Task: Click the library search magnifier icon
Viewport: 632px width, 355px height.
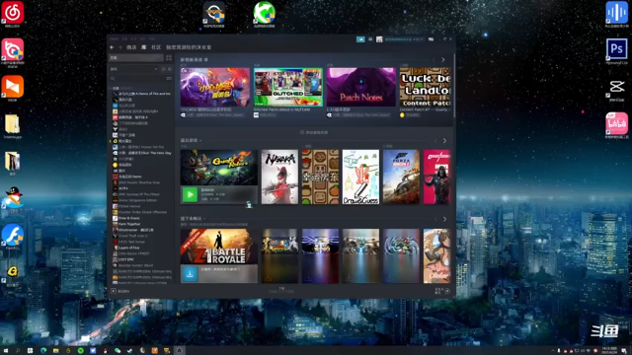Action: 113,79
